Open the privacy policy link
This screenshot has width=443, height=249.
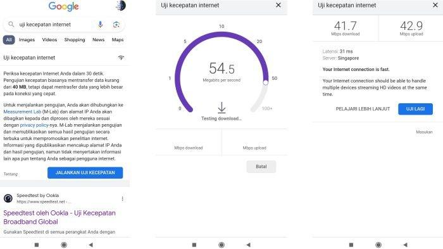coord(34,125)
